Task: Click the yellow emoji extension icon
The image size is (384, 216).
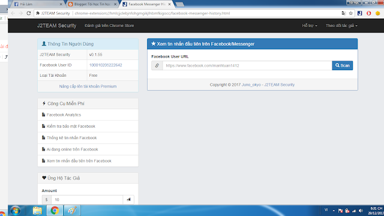Action: (x=377, y=13)
